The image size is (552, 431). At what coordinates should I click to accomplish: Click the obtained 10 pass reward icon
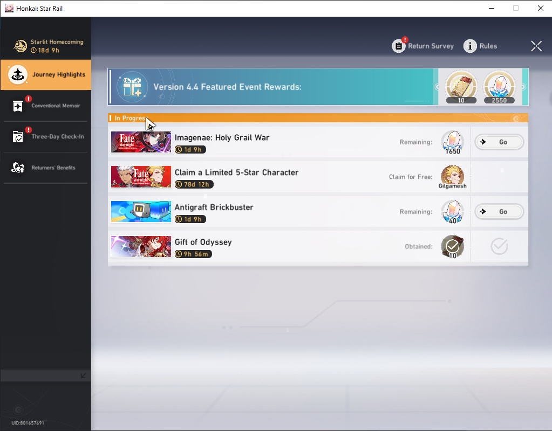coord(452,247)
